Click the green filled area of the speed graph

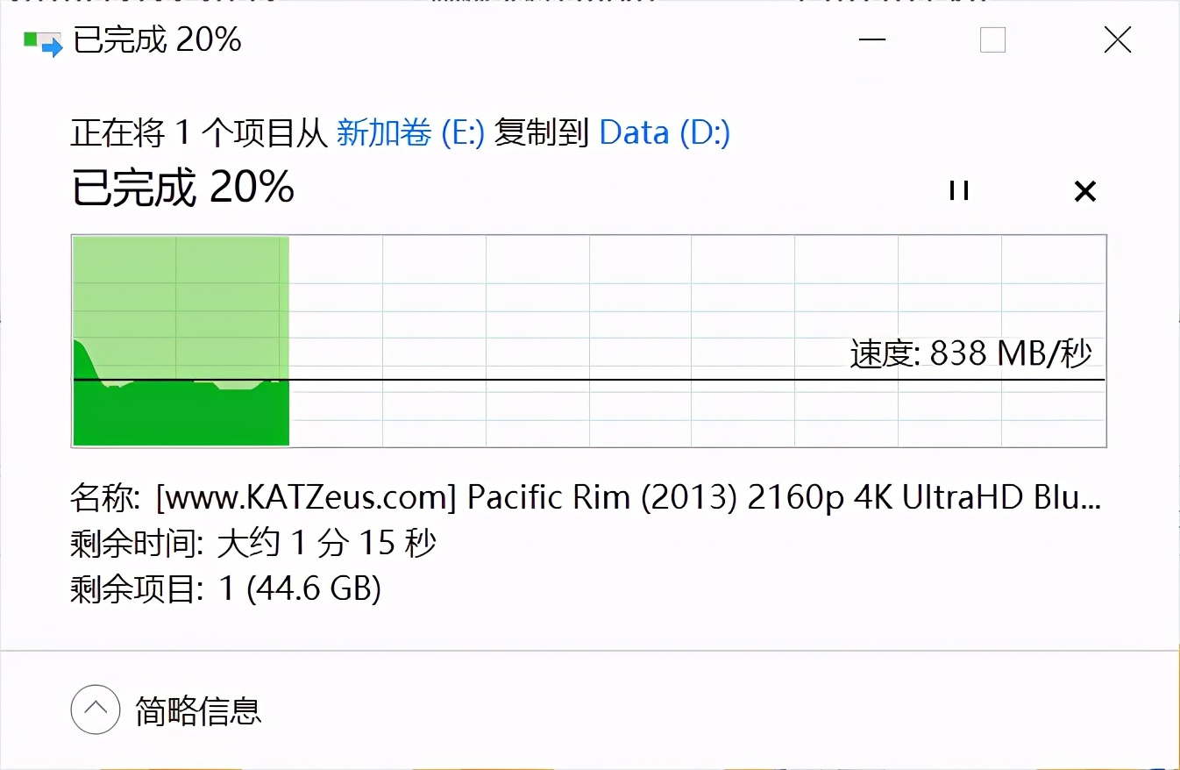[x=180, y=412]
